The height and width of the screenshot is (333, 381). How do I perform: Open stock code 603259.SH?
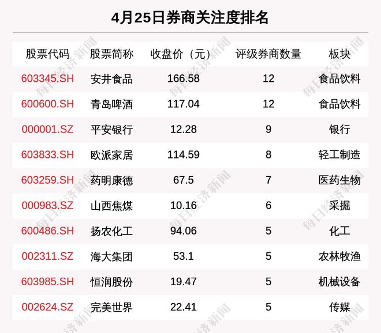coord(47,180)
